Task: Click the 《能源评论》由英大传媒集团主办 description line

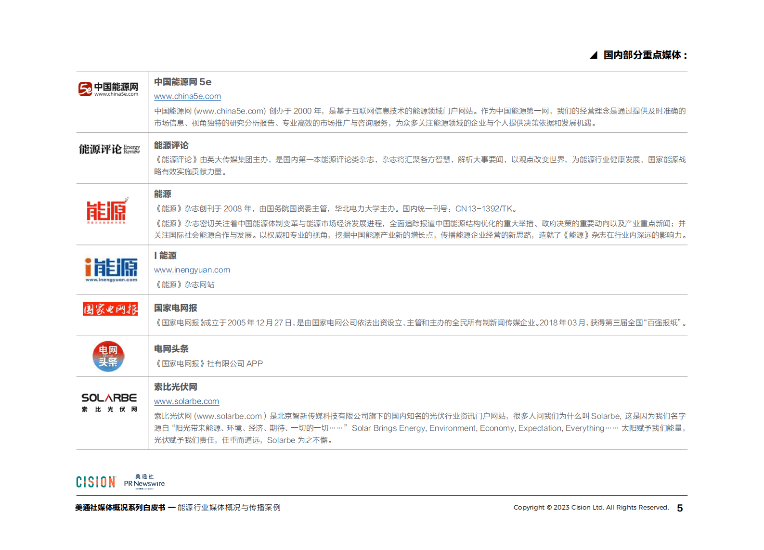Action: tap(420, 160)
